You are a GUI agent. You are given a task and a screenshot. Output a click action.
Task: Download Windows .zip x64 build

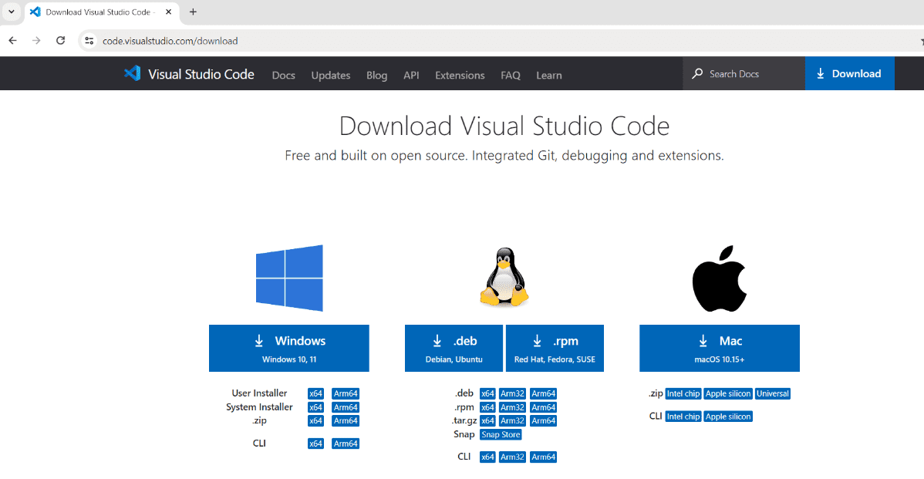(x=316, y=420)
